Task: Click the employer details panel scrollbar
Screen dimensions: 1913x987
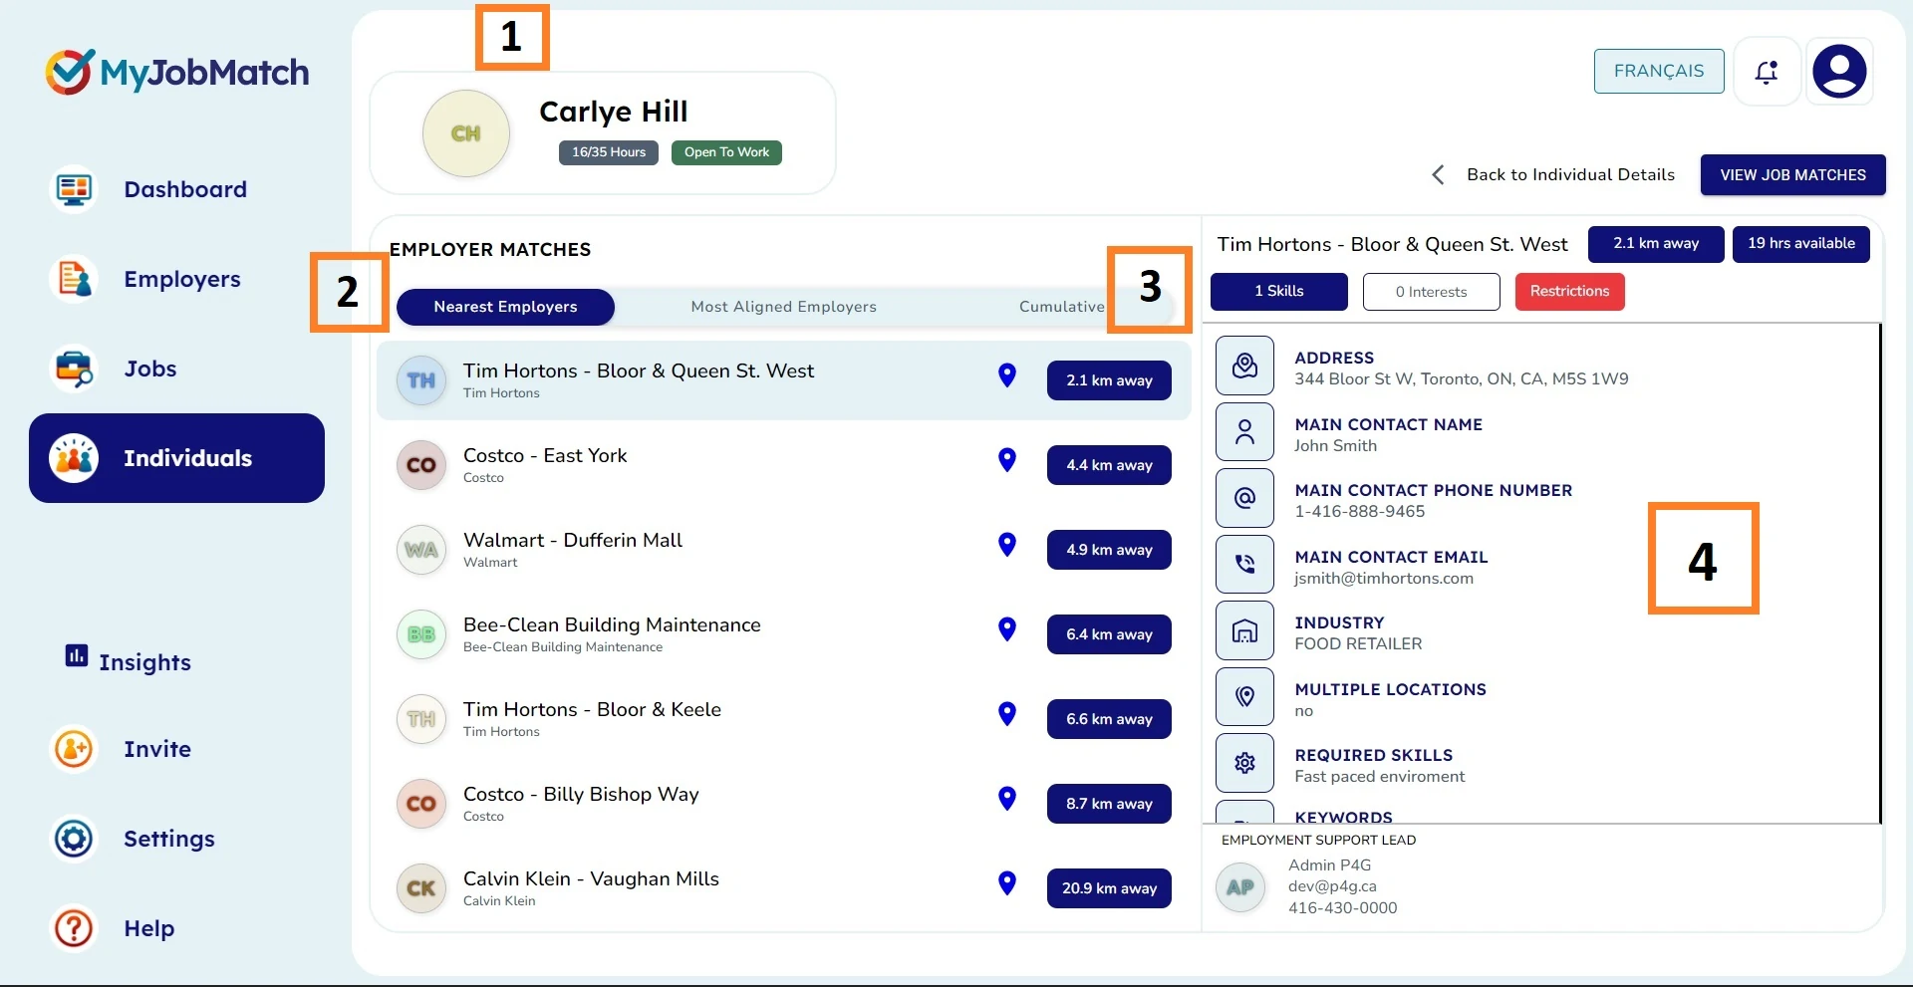Action: [x=1880, y=573]
